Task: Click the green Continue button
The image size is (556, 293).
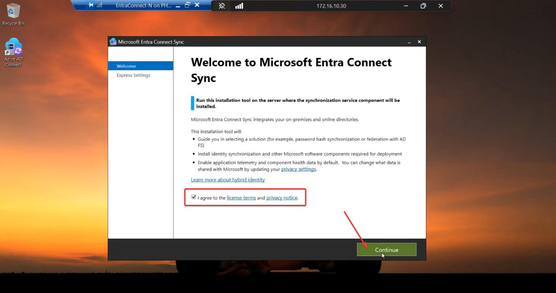Action: 387,250
